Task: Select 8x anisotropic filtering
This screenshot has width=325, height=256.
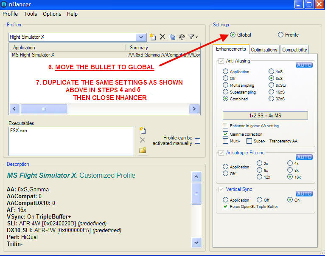Action: tap(290, 170)
